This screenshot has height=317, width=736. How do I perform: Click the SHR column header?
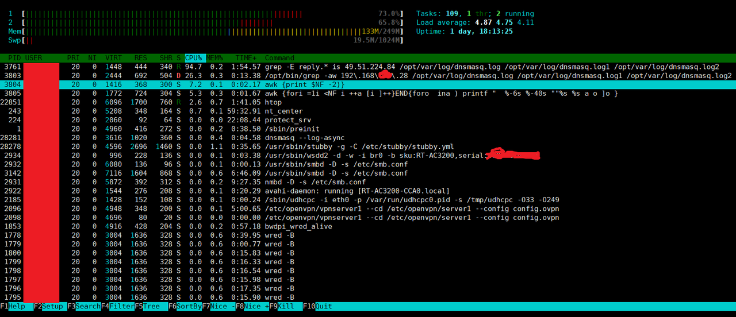click(166, 58)
